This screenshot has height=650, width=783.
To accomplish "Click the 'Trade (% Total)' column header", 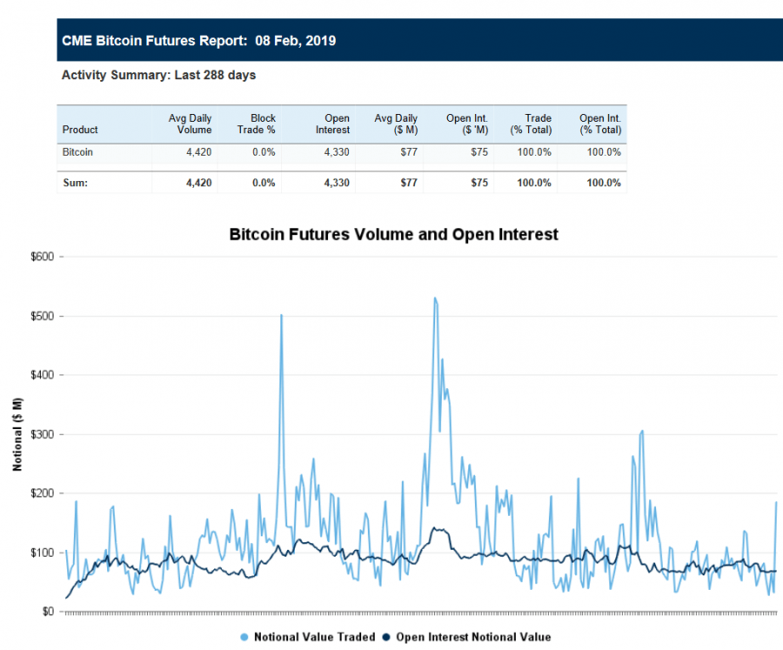I will [531, 124].
